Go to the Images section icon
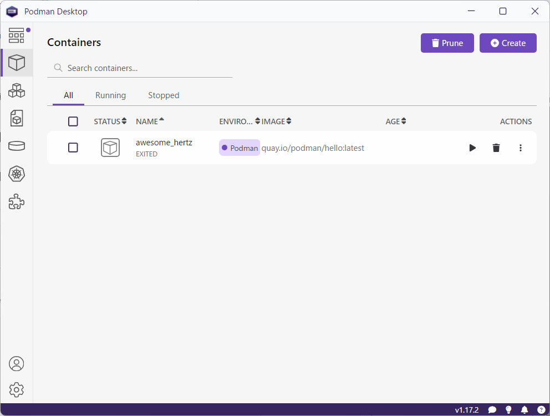 tap(17, 118)
